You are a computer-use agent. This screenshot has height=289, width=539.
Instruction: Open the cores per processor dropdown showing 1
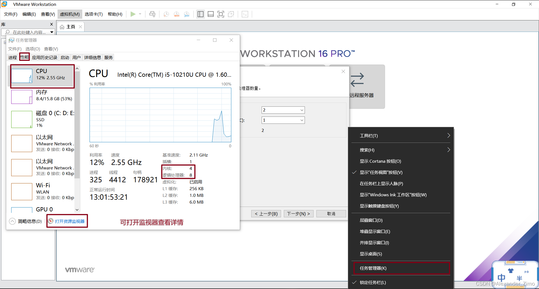click(x=283, y=120)
